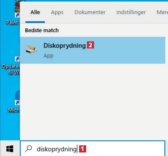Launch the Diskoprydning best match result
Viewport: 168px width, 156px height.
92,50
